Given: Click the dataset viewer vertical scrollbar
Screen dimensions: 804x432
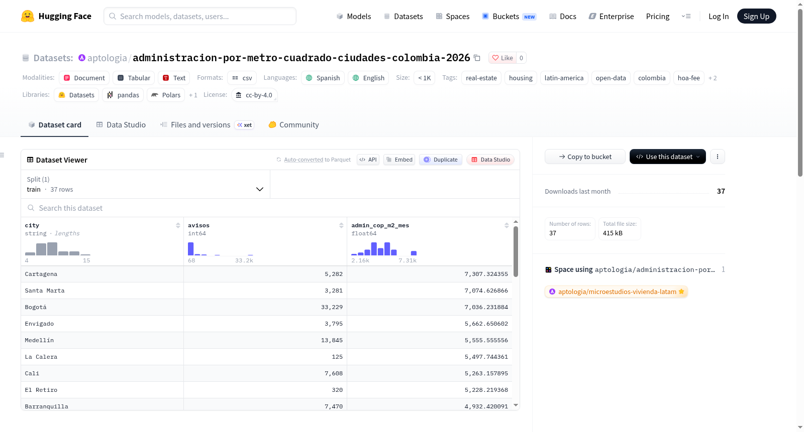Looking at the screenshot, I should coord(516,251).
